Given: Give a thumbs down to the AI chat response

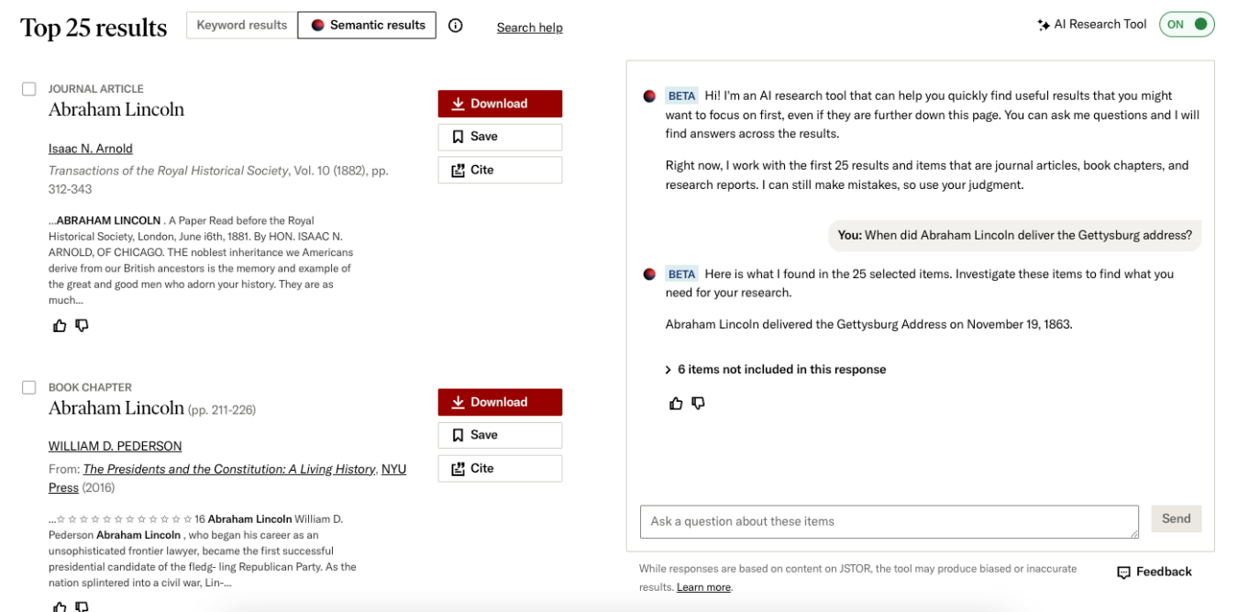Looking at the screenshot, I should [x=698, y=403].
